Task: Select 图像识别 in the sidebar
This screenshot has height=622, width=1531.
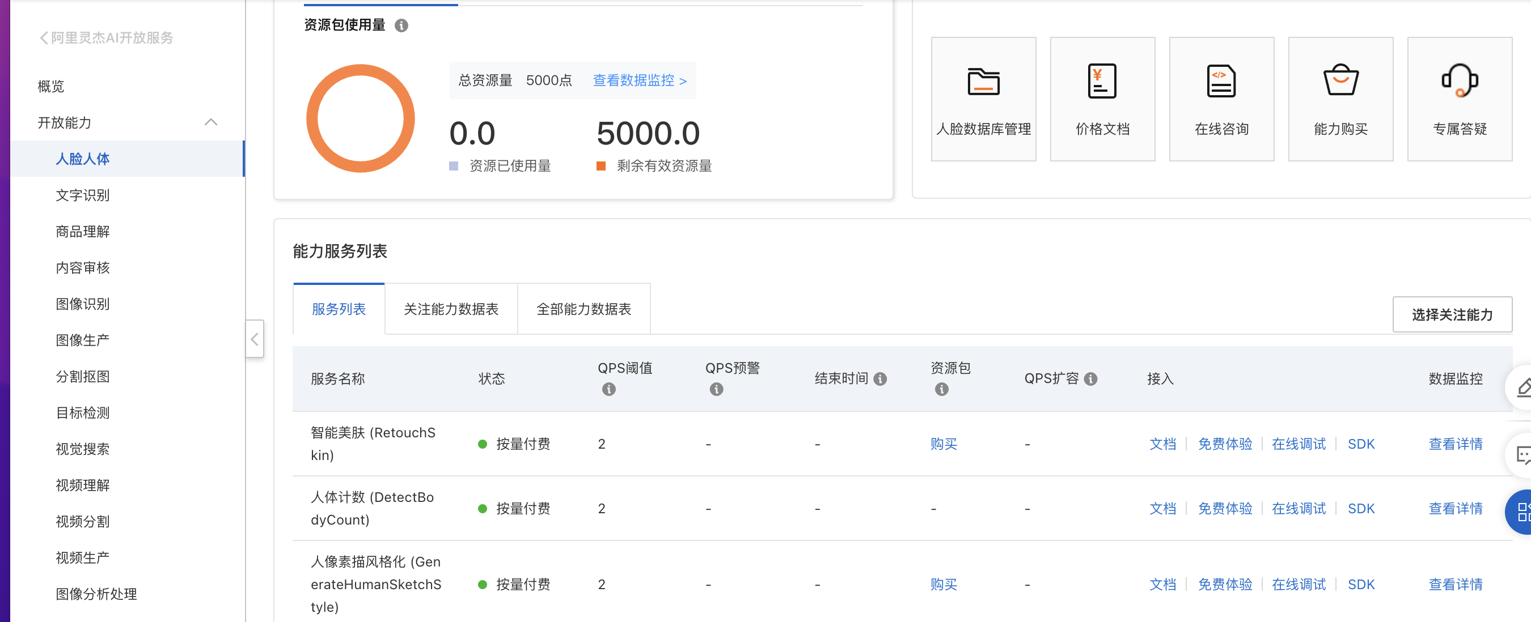Action: pos(83,304)
